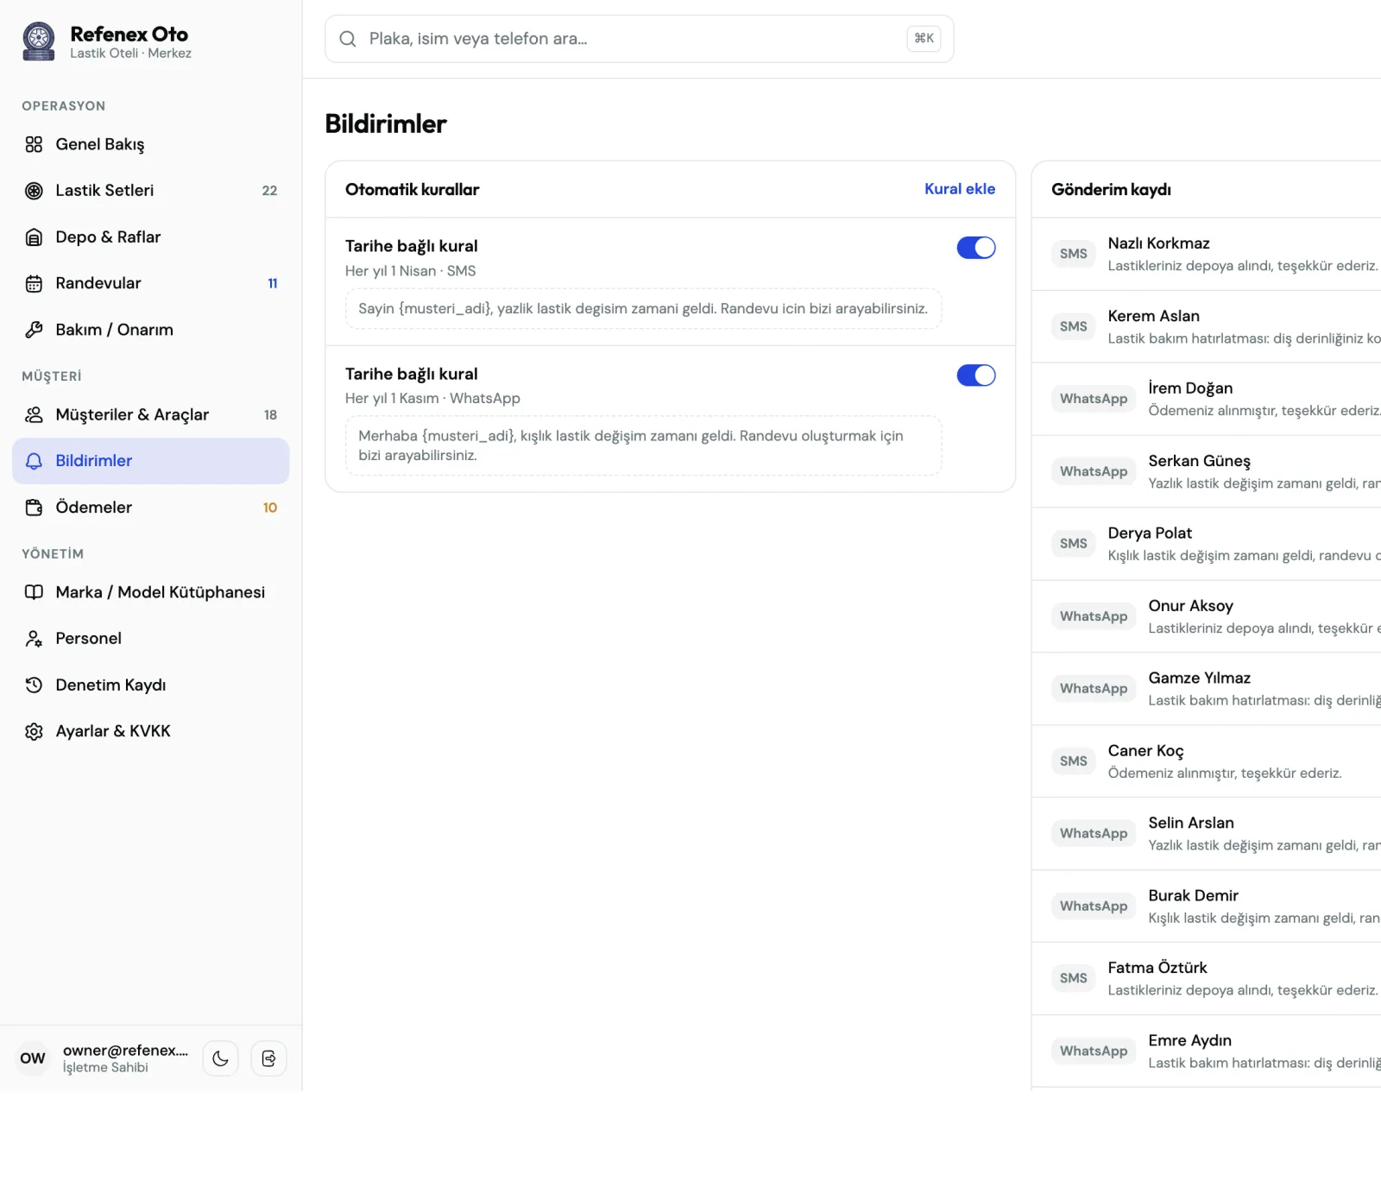Click the Bakım / Onarım wrench icon

coord(34,330)
